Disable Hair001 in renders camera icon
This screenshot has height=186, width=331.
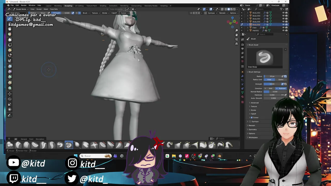[286, 30]
